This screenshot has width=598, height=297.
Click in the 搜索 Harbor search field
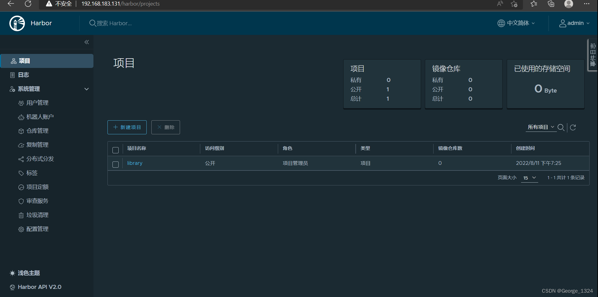point(114,23)
